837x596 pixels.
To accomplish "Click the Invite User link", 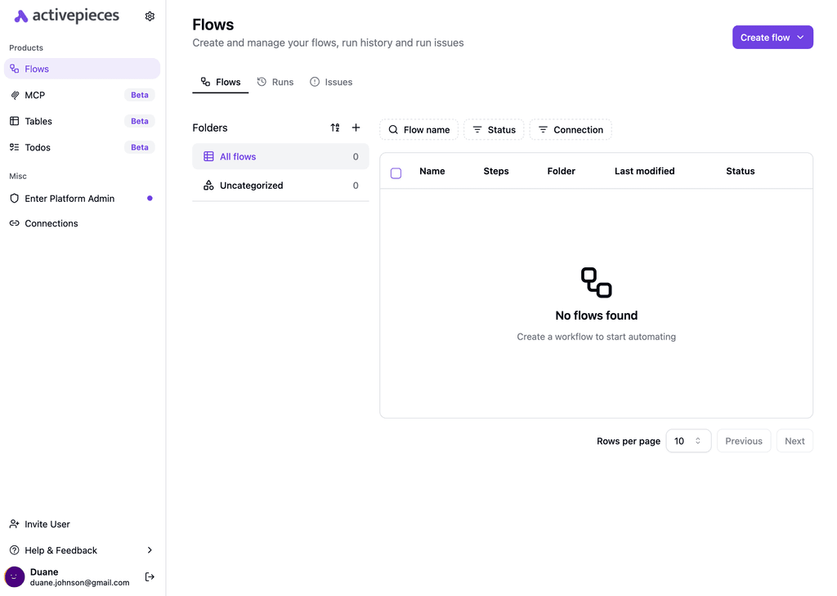I will pyautogui.click(x=83, y=524).
